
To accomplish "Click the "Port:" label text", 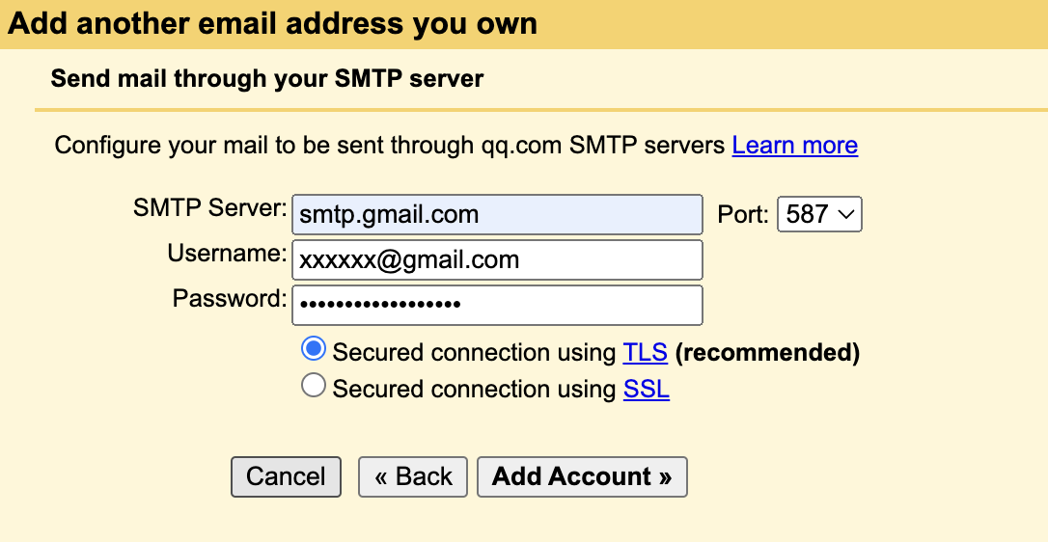I will 742,214.
